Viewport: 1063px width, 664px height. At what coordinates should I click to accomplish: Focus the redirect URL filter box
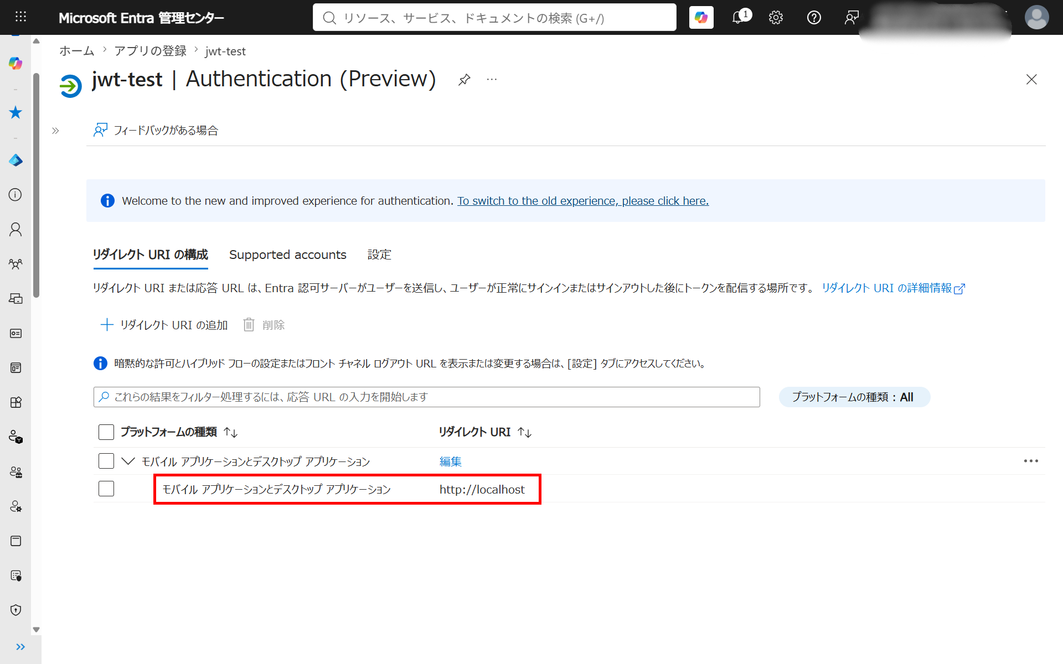coord(426,397)
